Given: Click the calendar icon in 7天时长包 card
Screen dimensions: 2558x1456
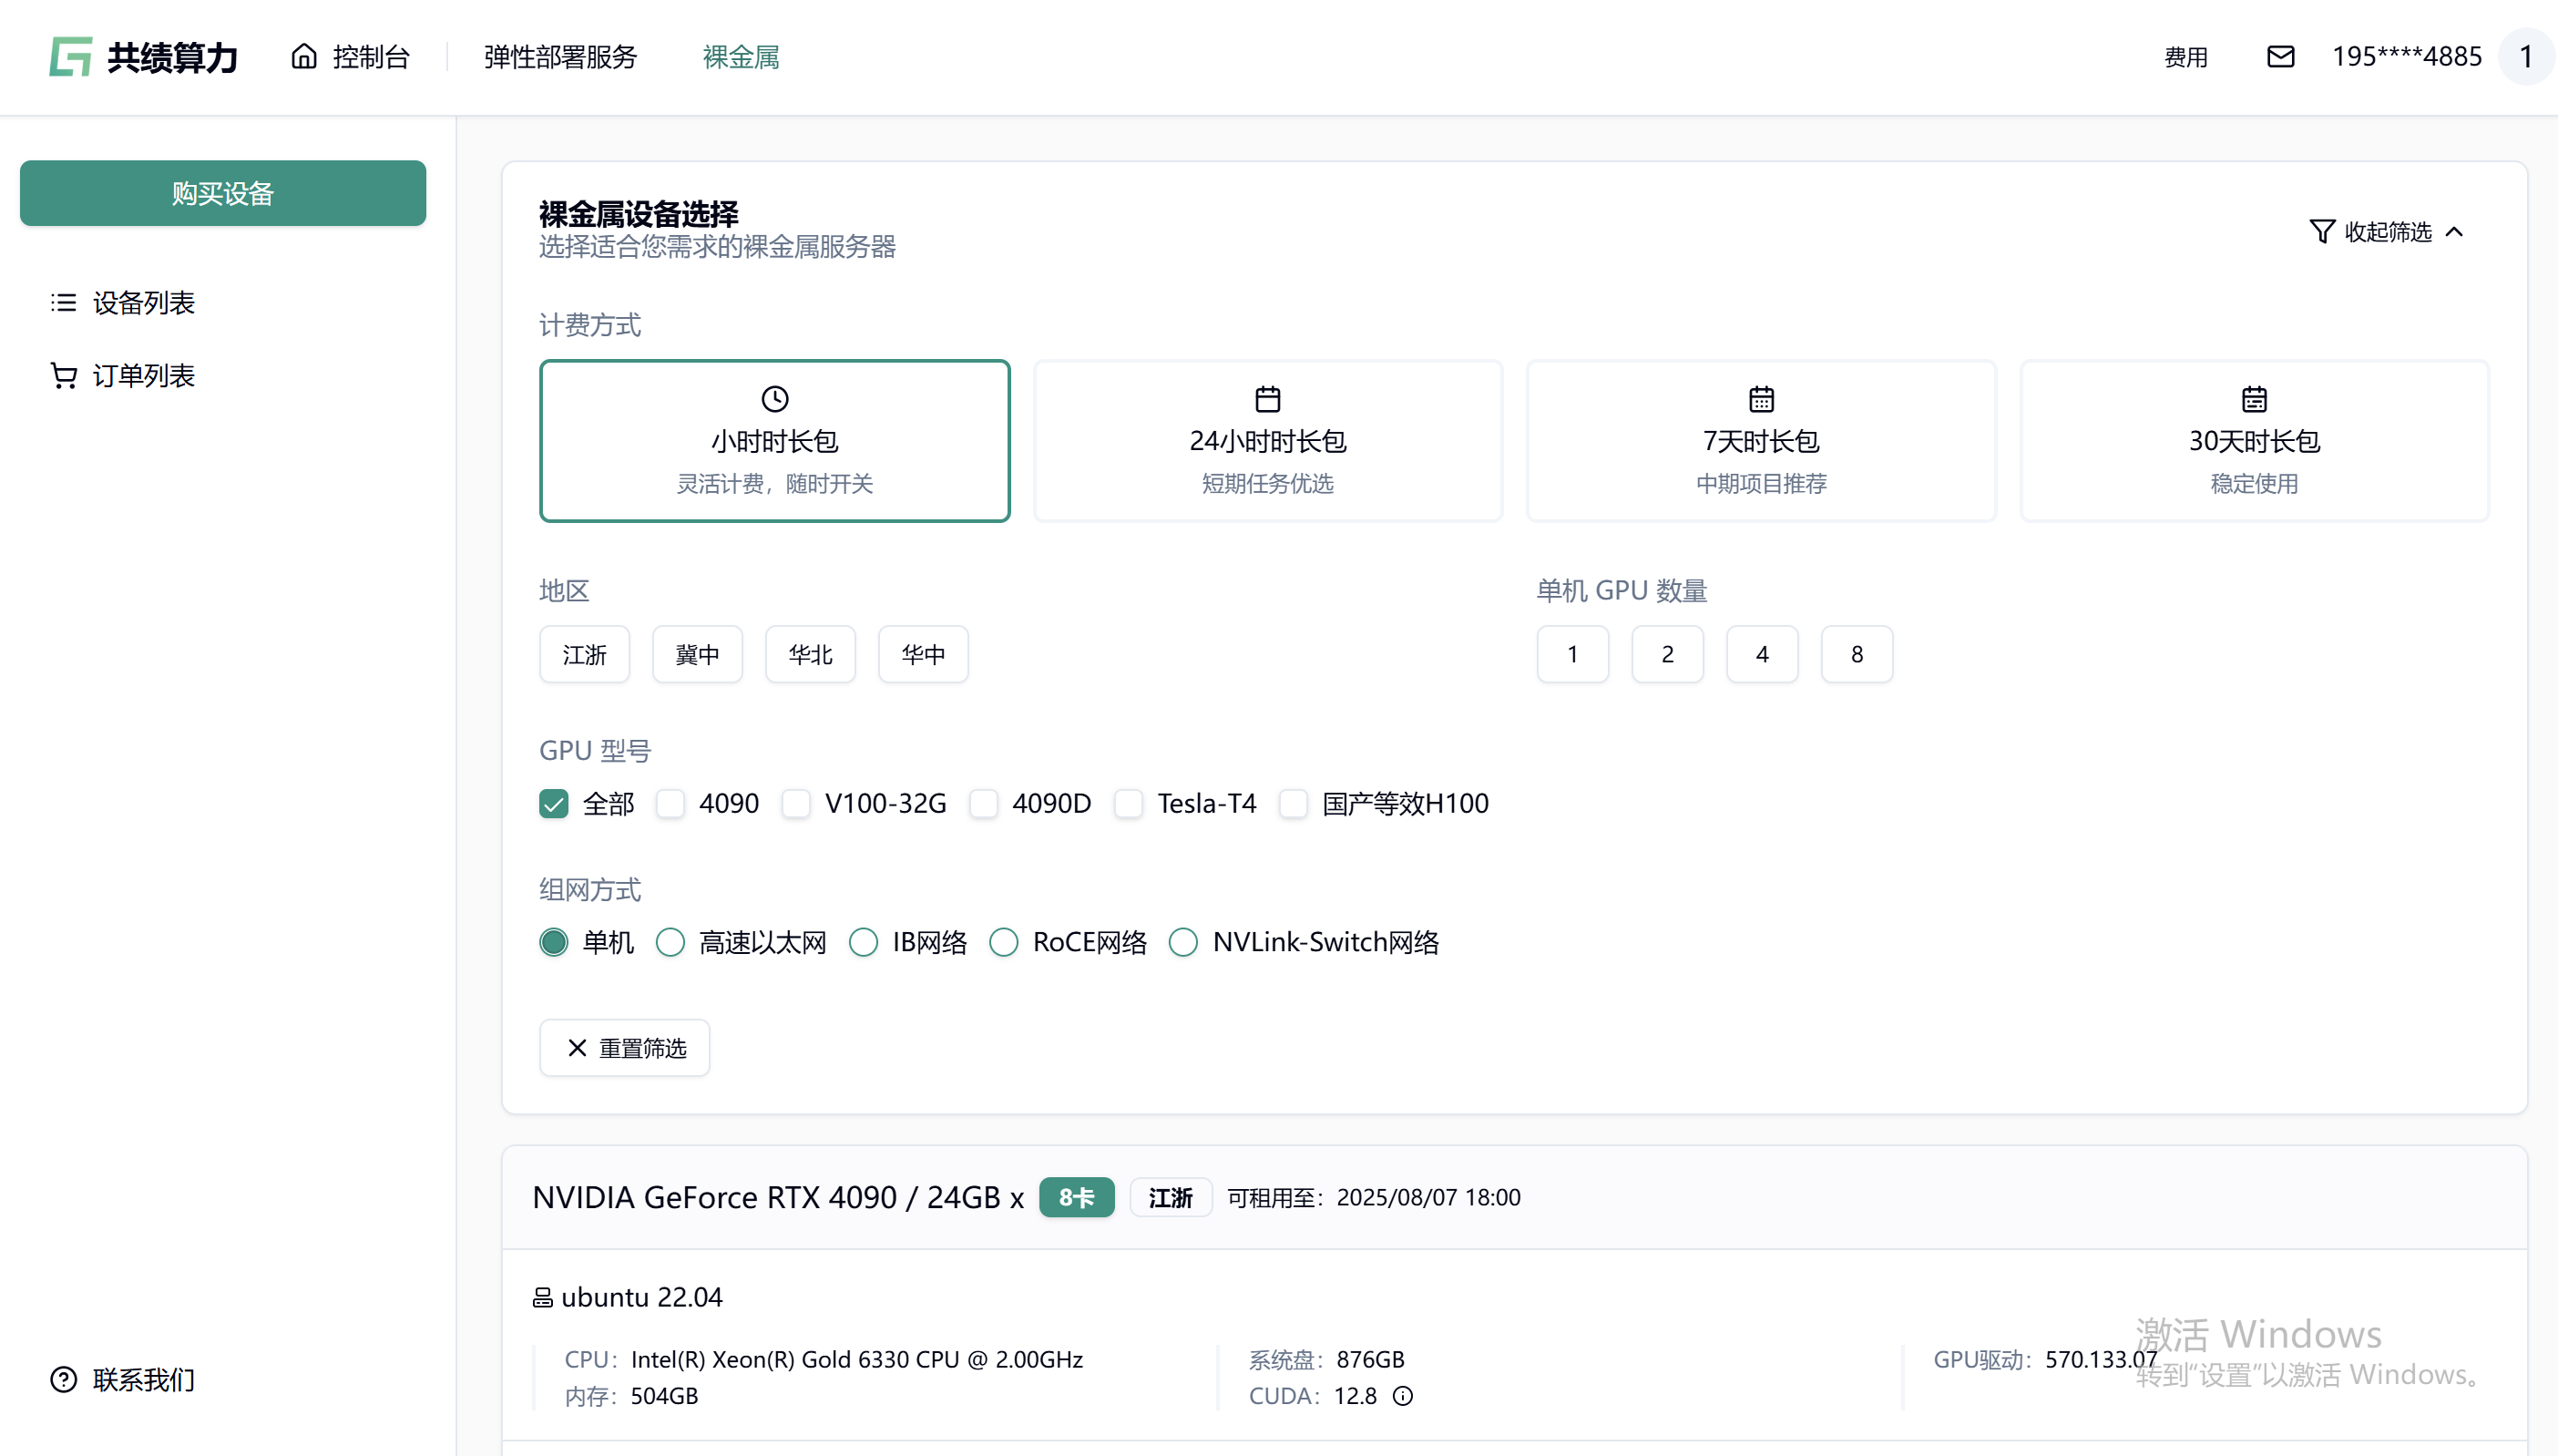Looking at the screenshot, I should [1761, 399].
